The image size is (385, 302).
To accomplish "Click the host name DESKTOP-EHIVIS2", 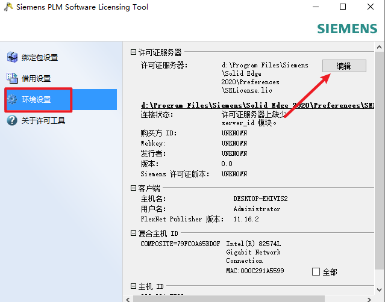I will [x=260, y=199].
